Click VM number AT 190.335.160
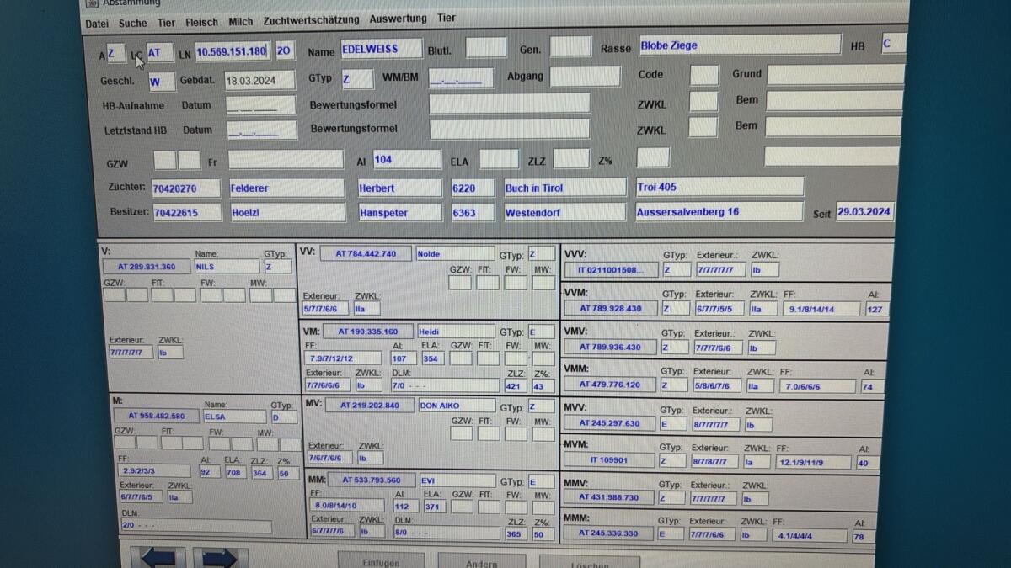Viewport: 1011px width, 568px height. (366, 332)
